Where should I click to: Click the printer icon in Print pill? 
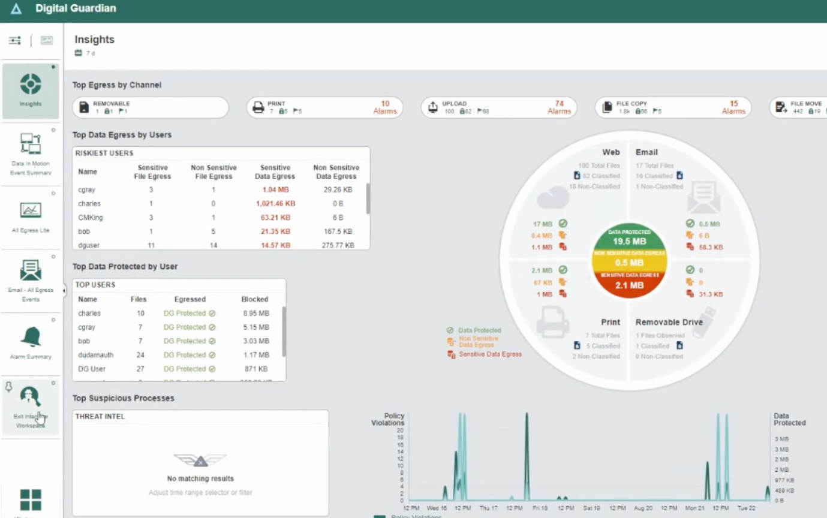click(x=258, y=107)
